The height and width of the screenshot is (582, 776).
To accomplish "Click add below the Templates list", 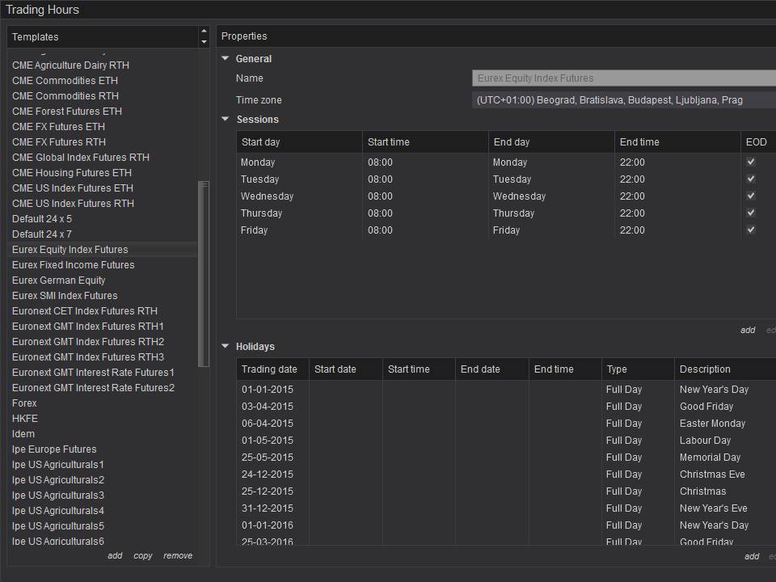I will tap(115, 555).
